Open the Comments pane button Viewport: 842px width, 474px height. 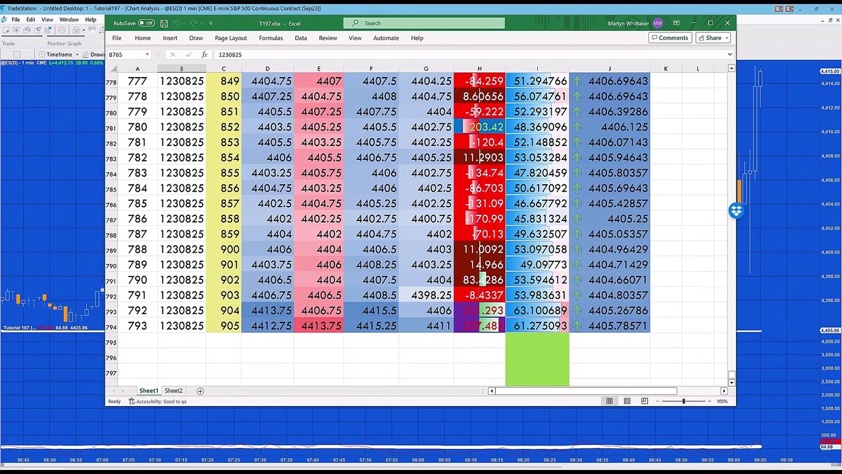tap(670, 38)
